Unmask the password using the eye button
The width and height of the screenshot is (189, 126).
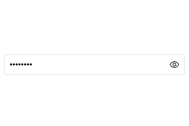point(174,65)
